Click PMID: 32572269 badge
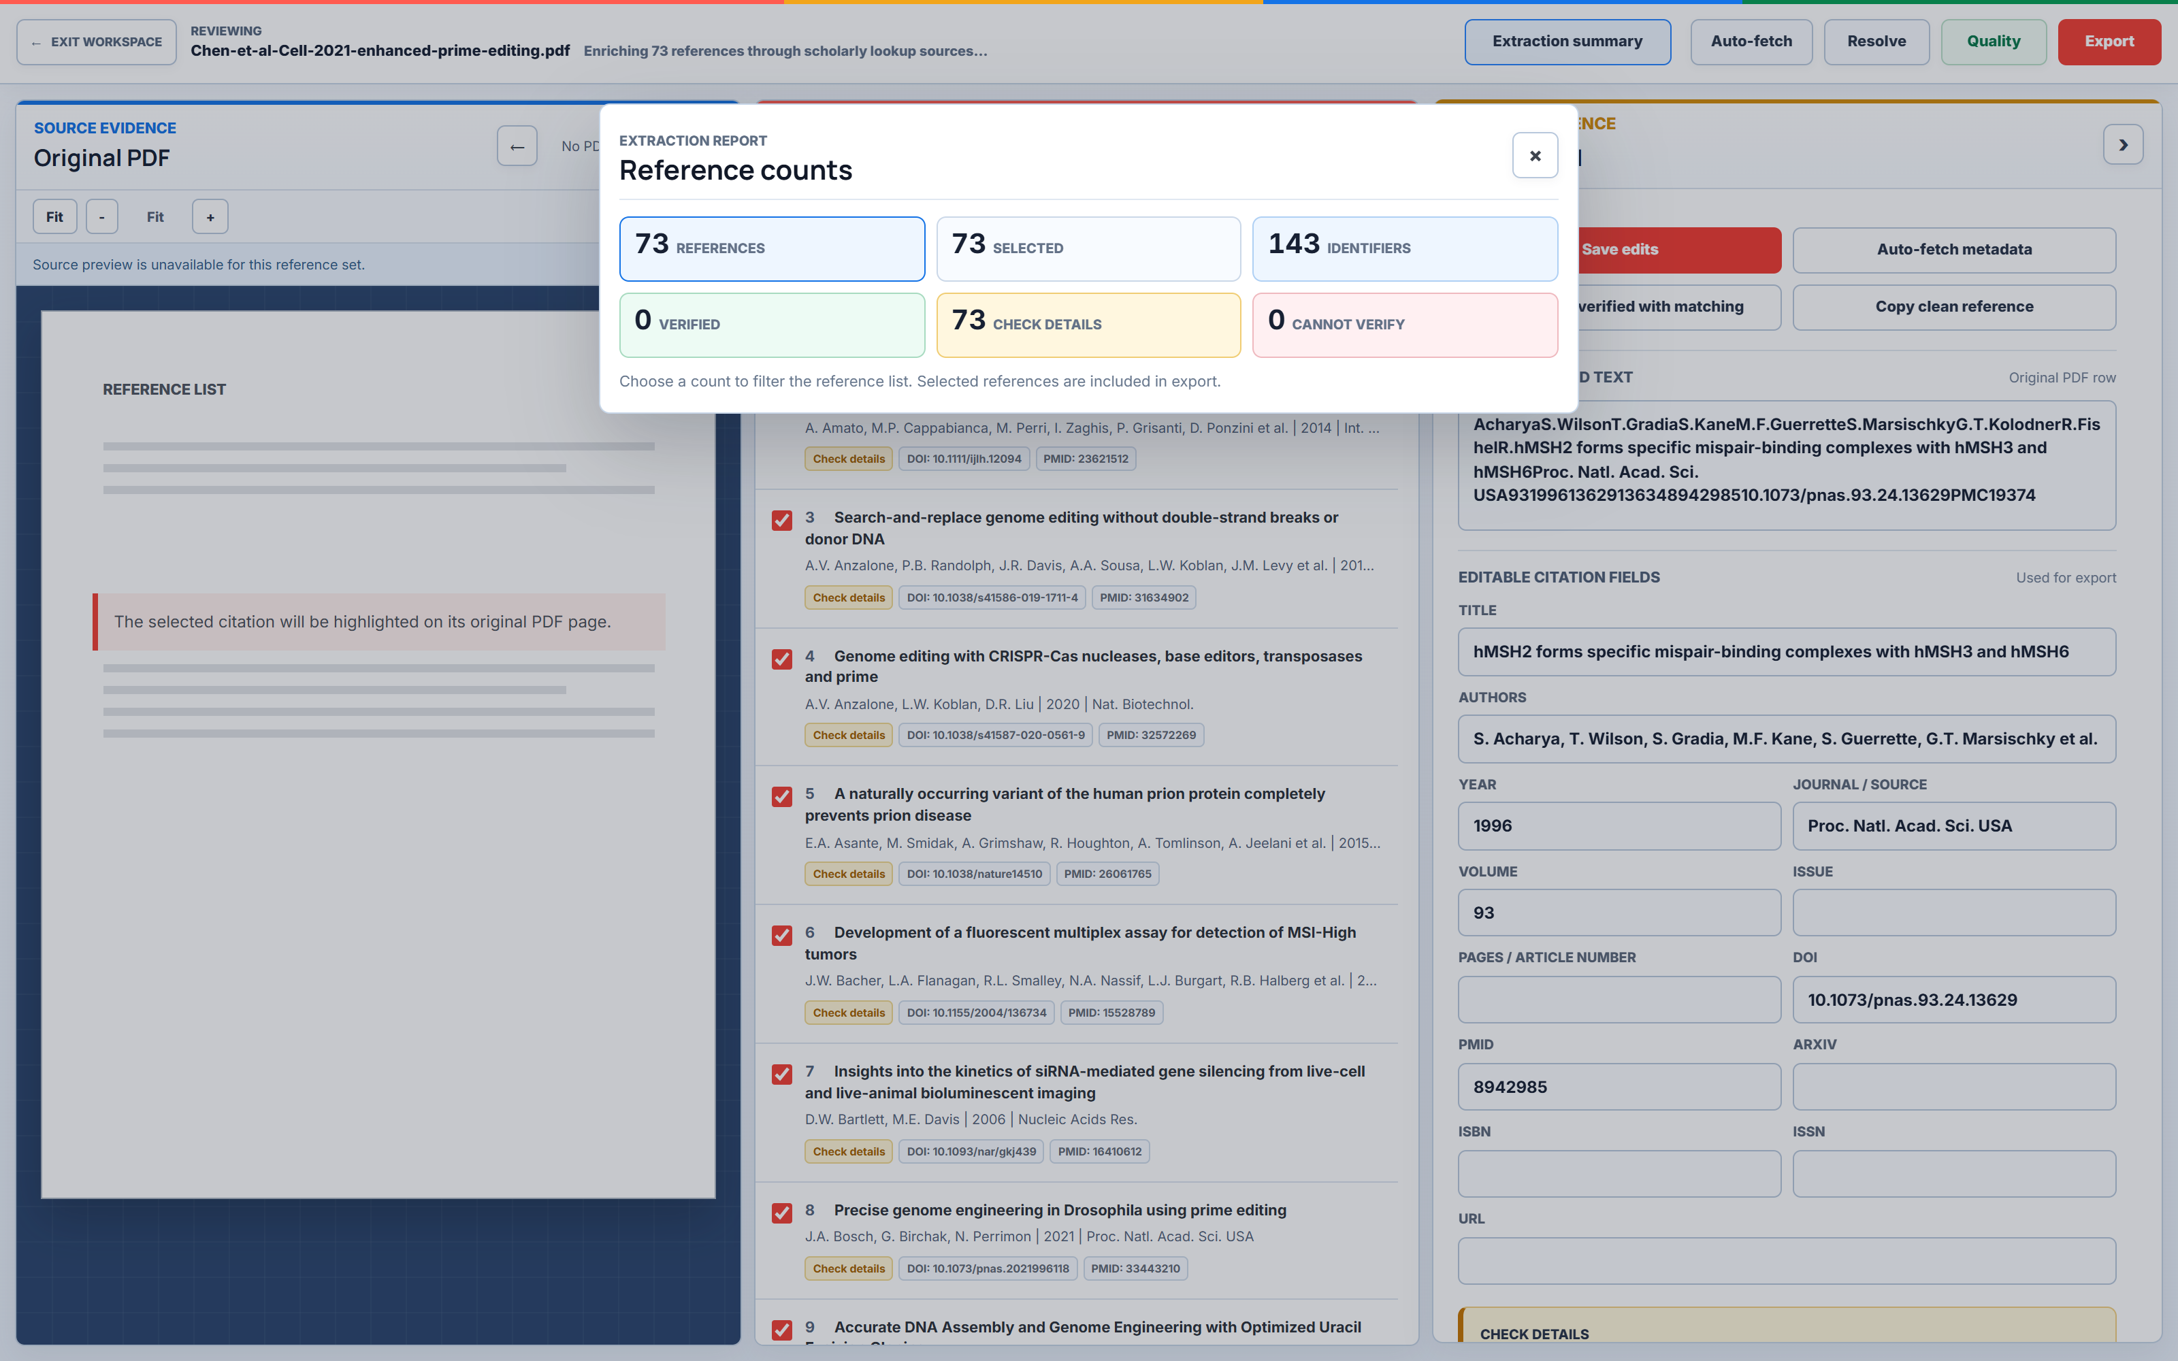 point(1151,736)
